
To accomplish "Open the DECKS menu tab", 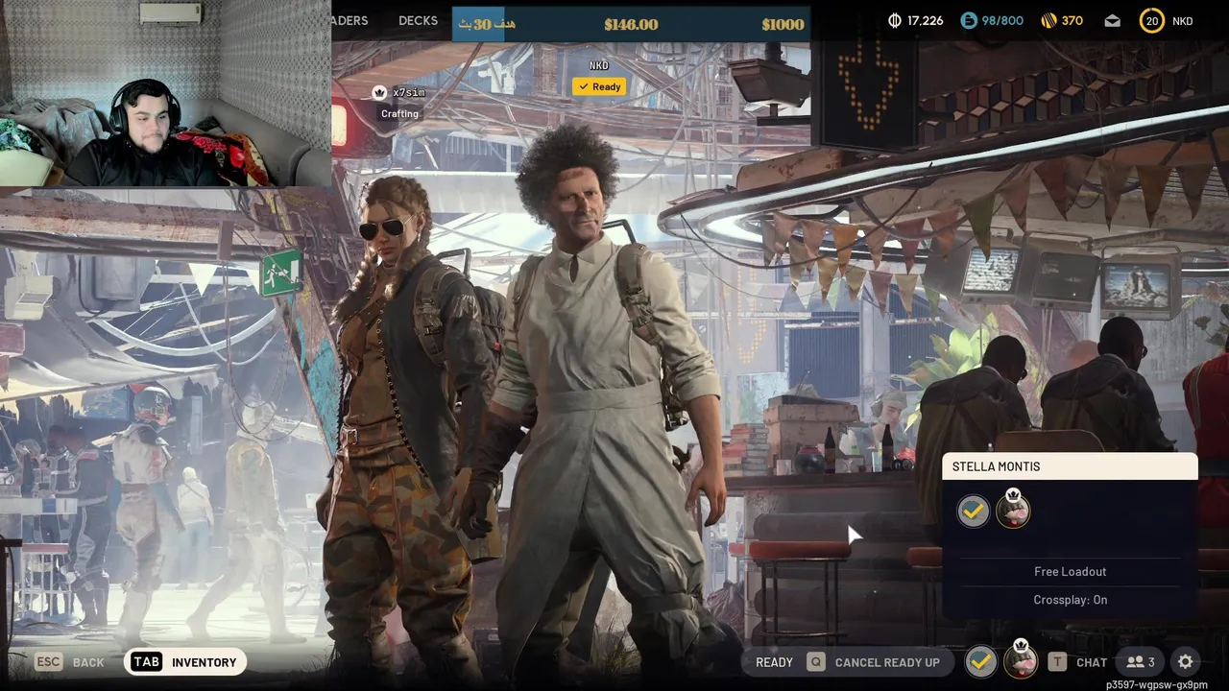I will [418, 20].
